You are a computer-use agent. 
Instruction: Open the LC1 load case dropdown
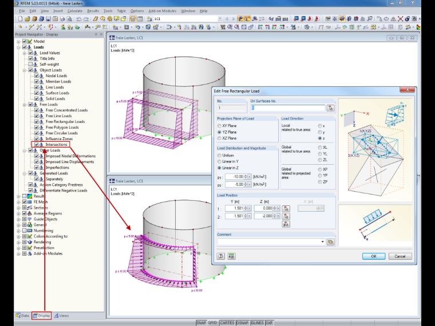pos(220,19)
